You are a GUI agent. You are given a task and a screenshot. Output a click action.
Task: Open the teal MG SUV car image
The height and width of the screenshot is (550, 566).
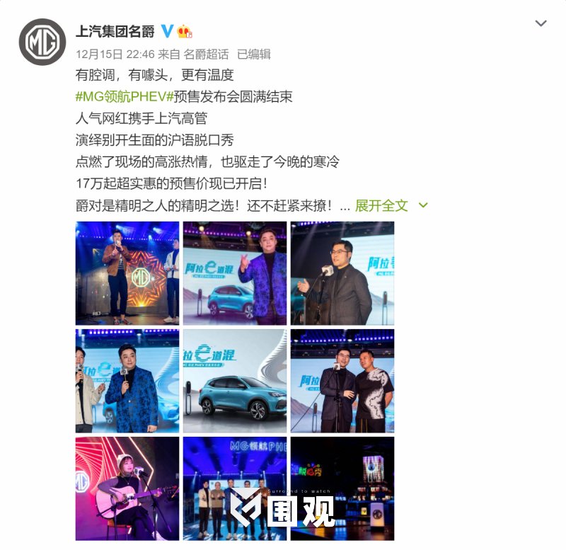click(x=235, y=381)
